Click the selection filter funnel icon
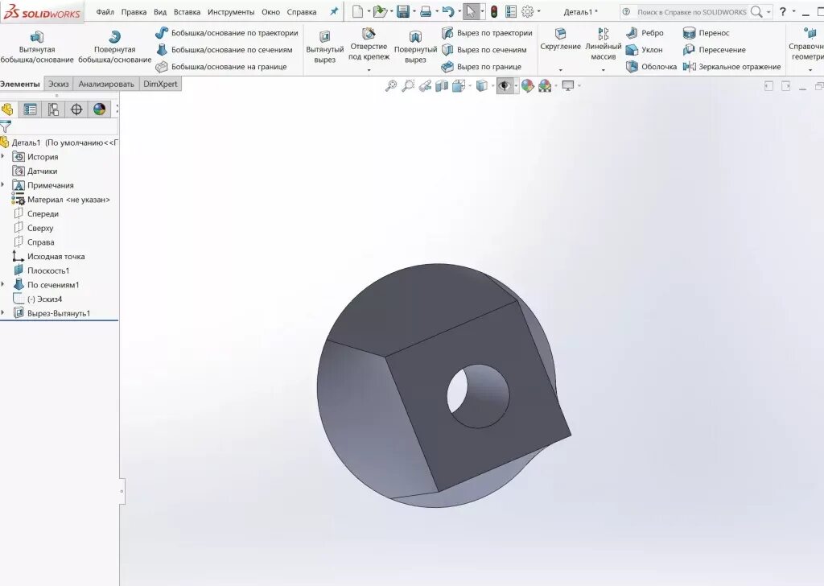The width and height of the screenshot is (824, 586). click(x=6, y=127)
